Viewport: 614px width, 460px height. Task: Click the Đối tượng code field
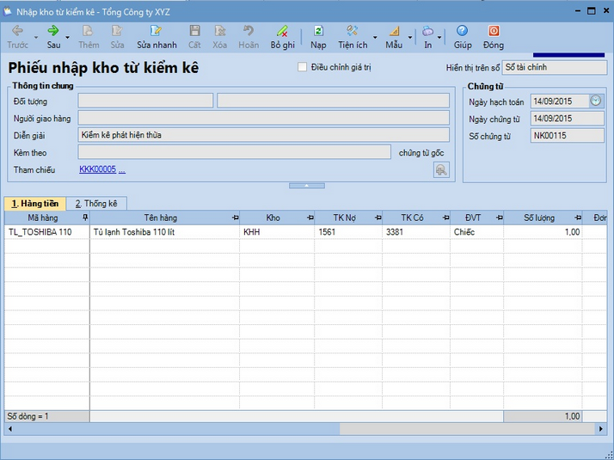pyautogui.click(x=145, y=101)
